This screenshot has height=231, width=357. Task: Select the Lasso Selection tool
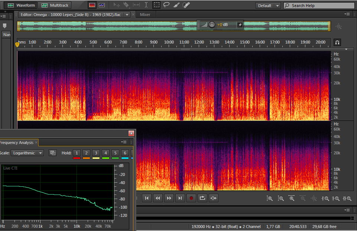pyautogui.click(x=166, y=5)
